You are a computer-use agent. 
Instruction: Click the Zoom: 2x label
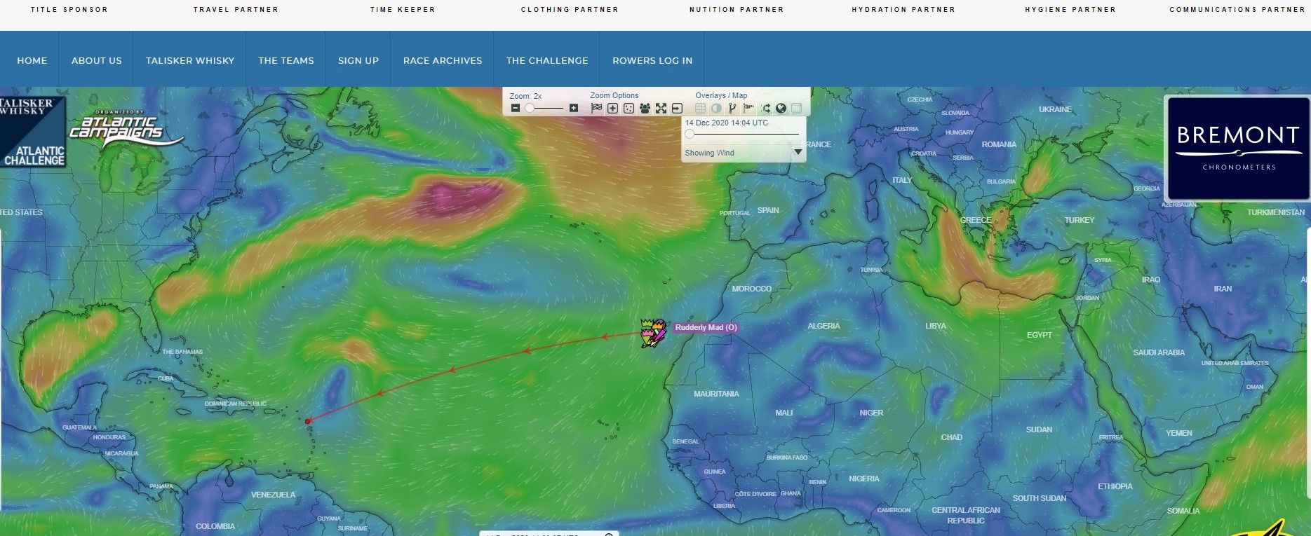click(x=525, y=96)
